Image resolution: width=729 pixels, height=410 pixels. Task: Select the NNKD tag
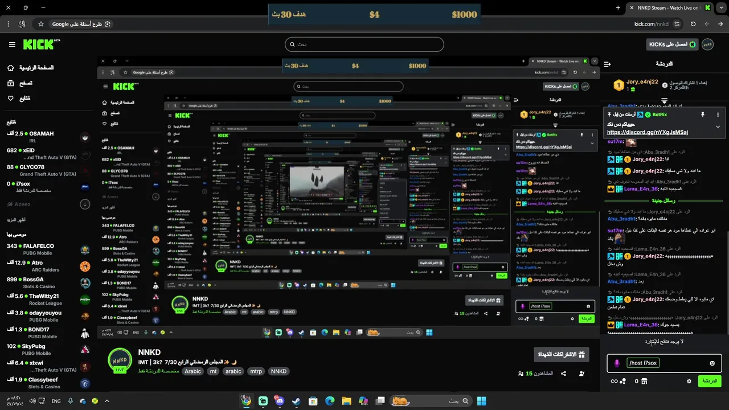[279, 371]
